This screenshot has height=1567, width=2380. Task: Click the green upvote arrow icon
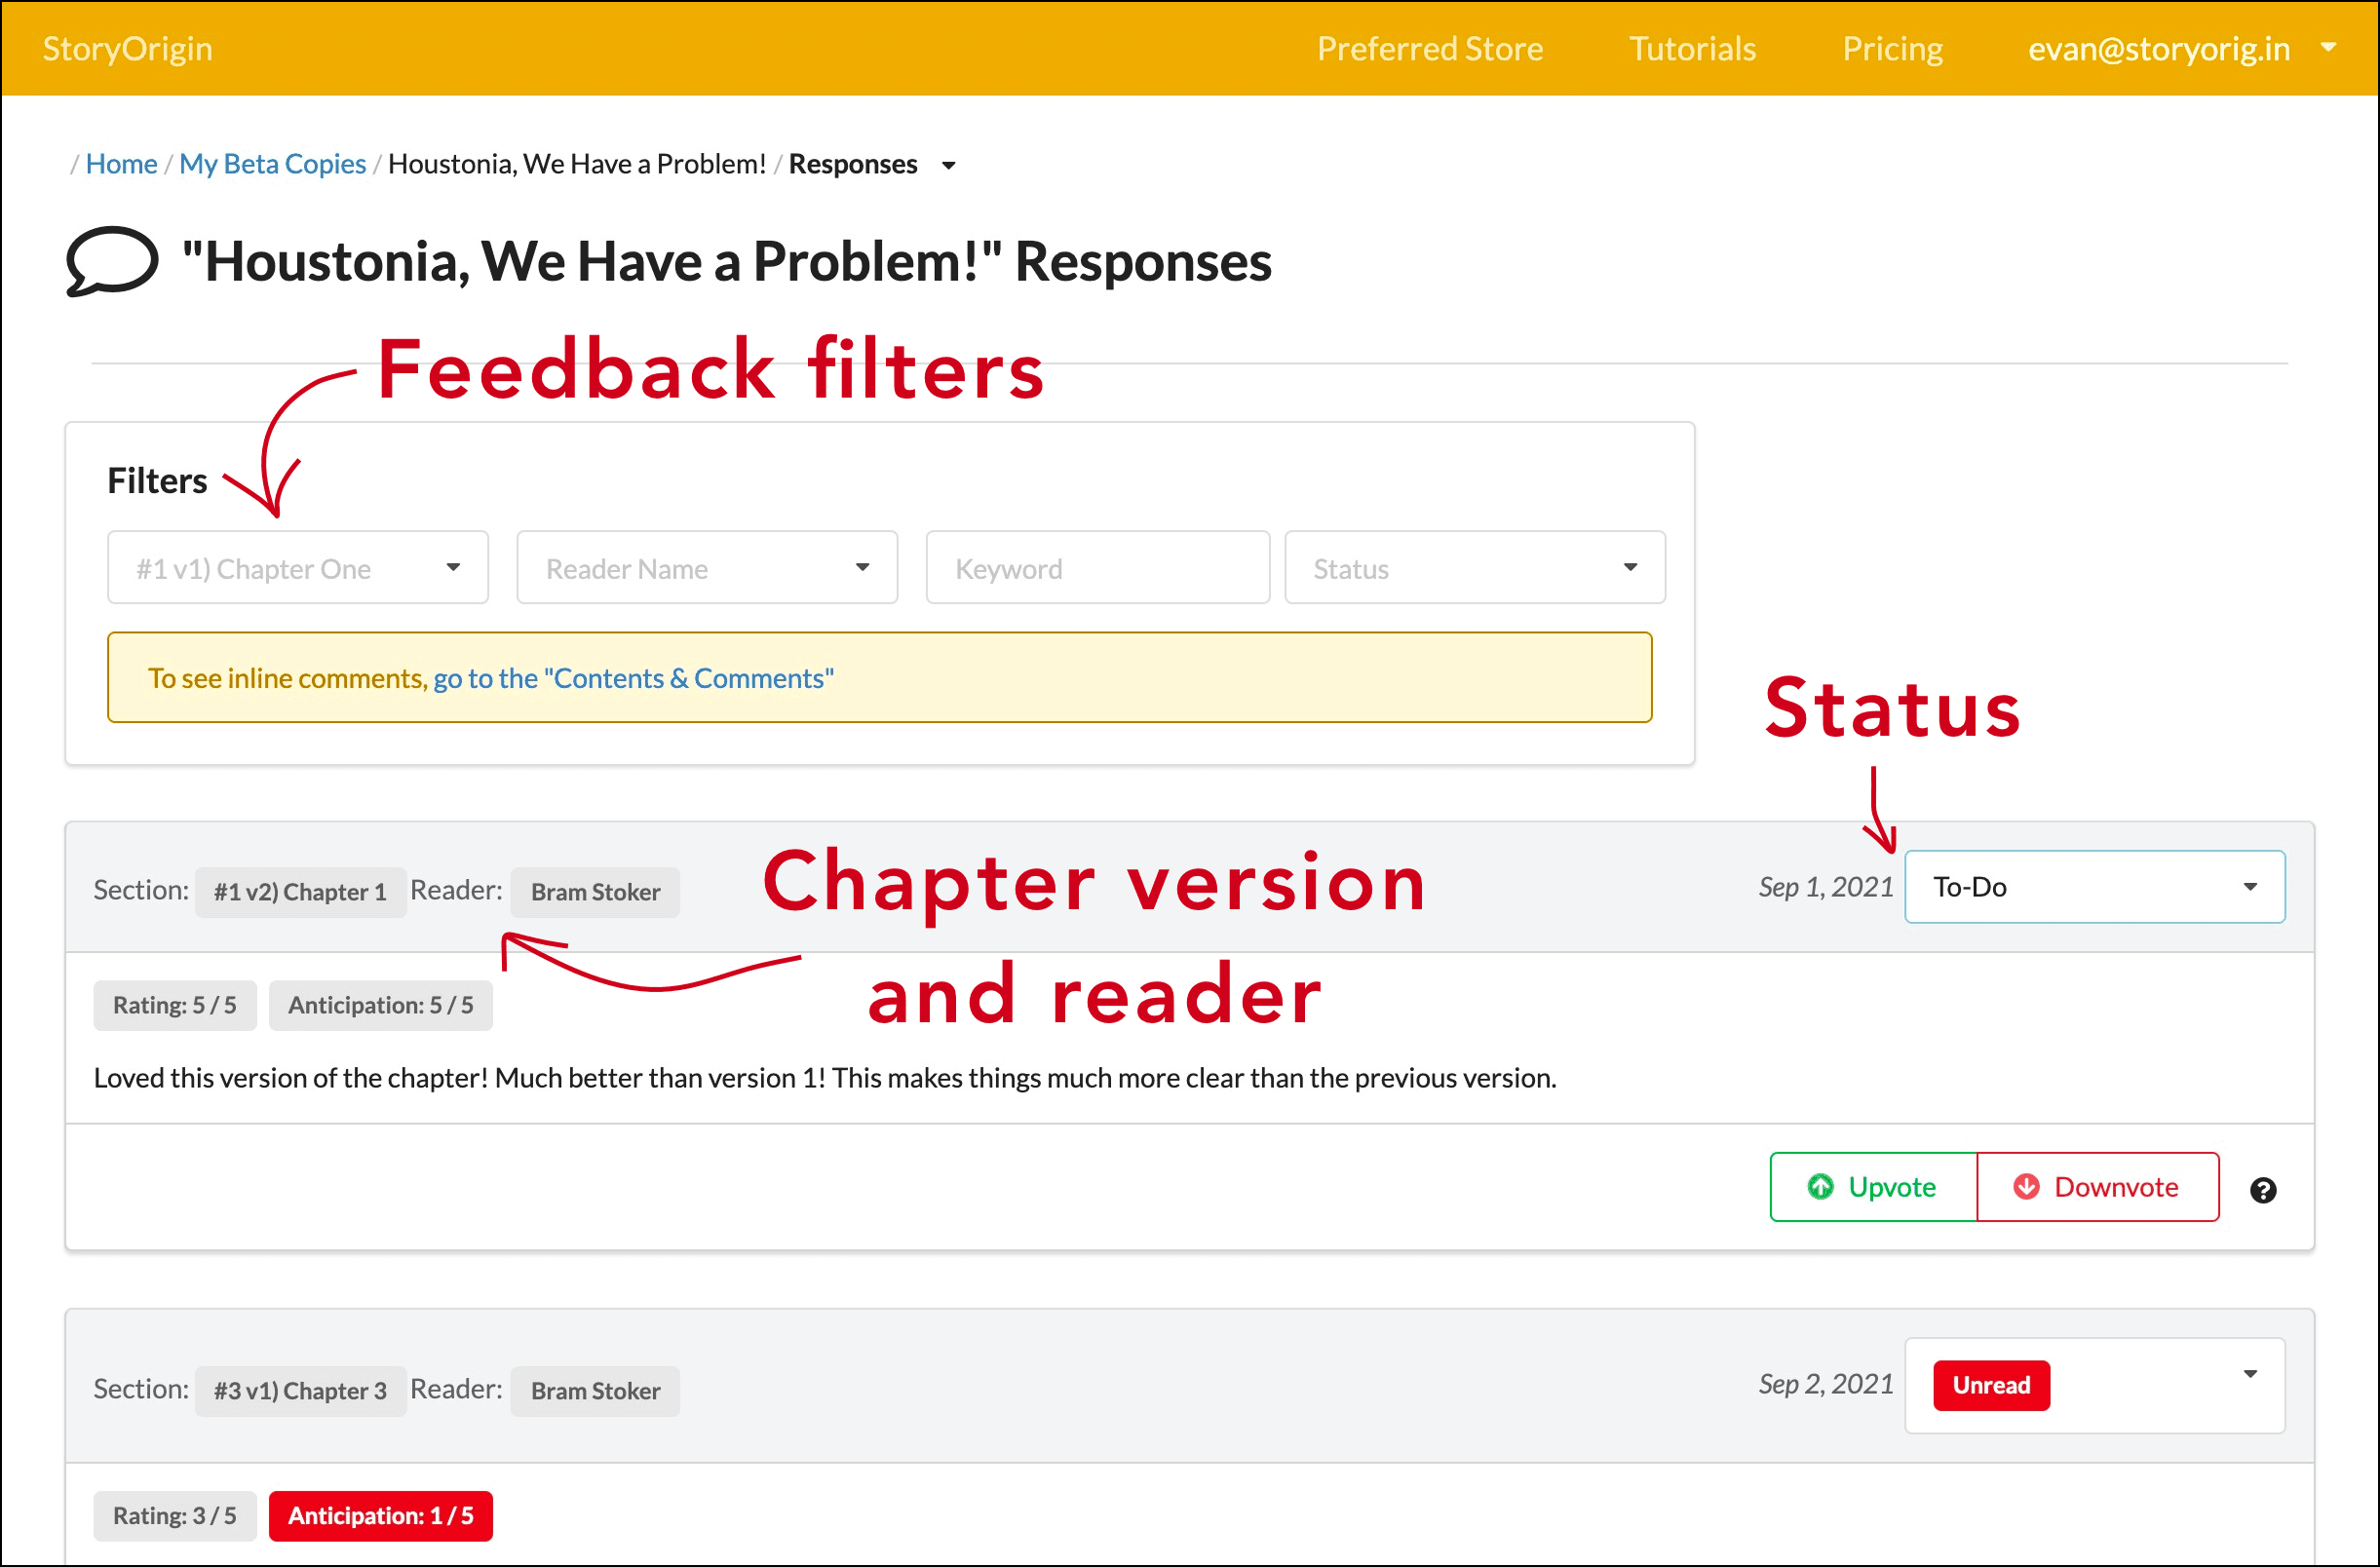pos(1822,1187)
